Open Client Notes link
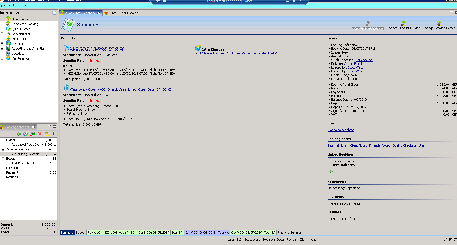This screenshot has height=245, width=457. (359, 145)
